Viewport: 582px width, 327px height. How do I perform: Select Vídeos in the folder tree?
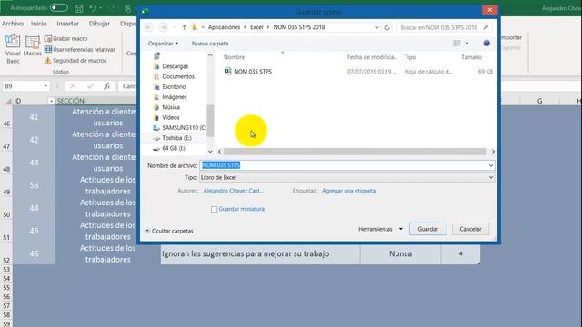[x=171, y=117]
